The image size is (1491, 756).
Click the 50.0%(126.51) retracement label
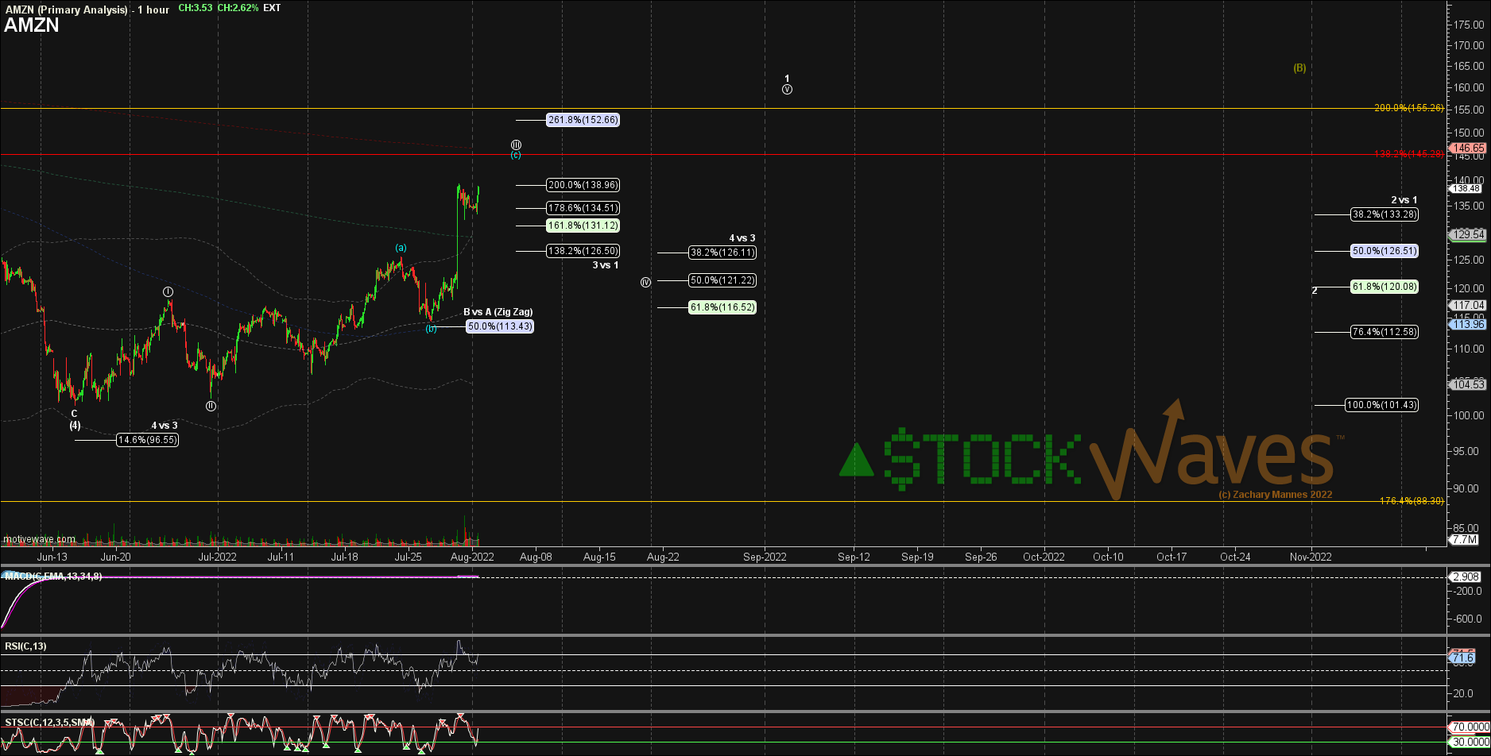pos(1384,251)
